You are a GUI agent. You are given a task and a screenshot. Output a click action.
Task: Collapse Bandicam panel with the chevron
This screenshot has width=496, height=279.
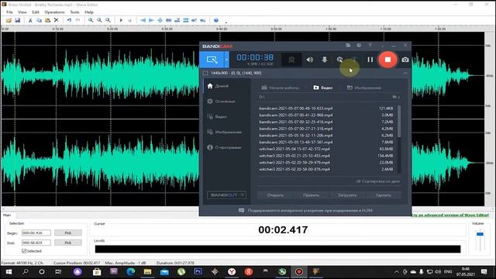click(405, 73)
